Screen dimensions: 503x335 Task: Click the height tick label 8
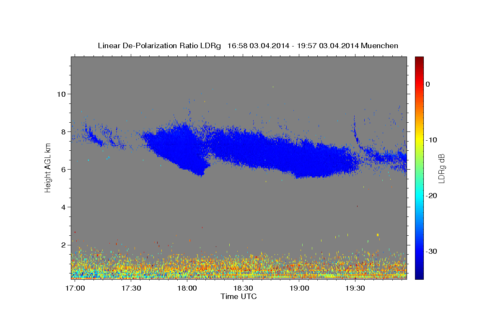point(63,131)
